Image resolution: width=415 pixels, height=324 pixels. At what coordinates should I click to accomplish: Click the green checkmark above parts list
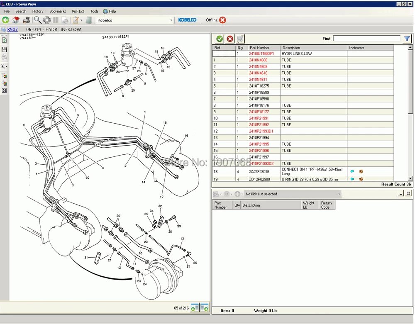(x=219, y=39)
